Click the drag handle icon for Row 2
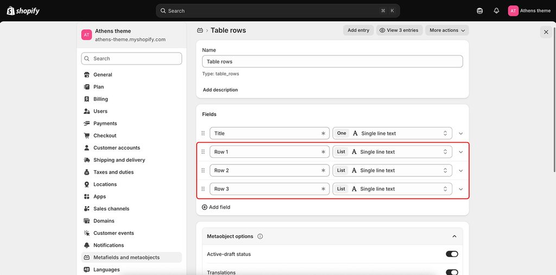Viewport: 556px width, 275px height. click(203, 170)
